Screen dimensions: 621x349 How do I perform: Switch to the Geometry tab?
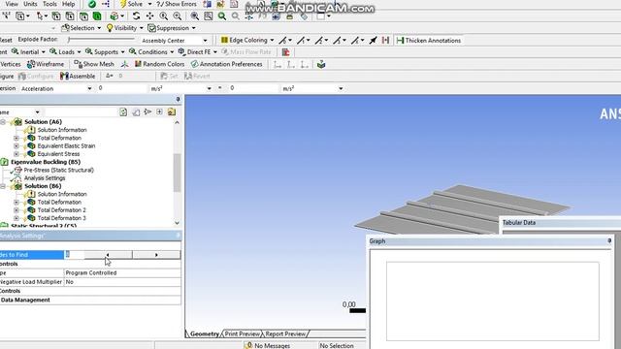click(204, 333)
